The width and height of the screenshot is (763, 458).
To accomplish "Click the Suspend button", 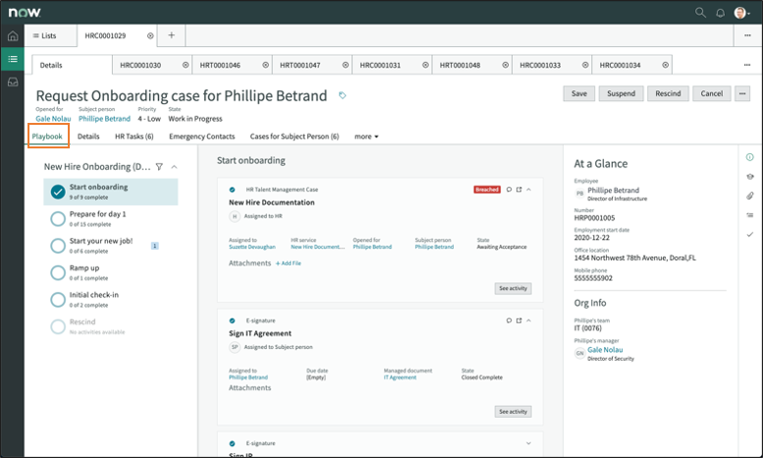I will pyautogui.click(x=621, y=93).
